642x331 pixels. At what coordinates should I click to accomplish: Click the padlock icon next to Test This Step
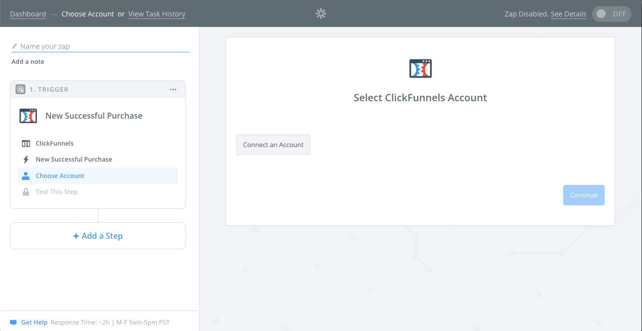pos(26,192)
